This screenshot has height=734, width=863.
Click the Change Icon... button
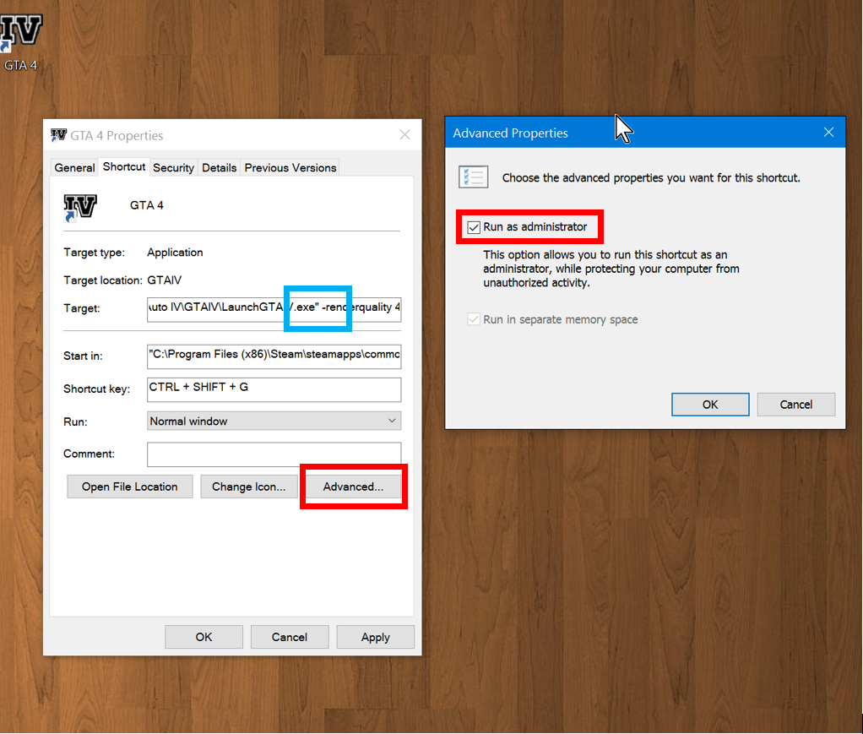tap(249, 487)
